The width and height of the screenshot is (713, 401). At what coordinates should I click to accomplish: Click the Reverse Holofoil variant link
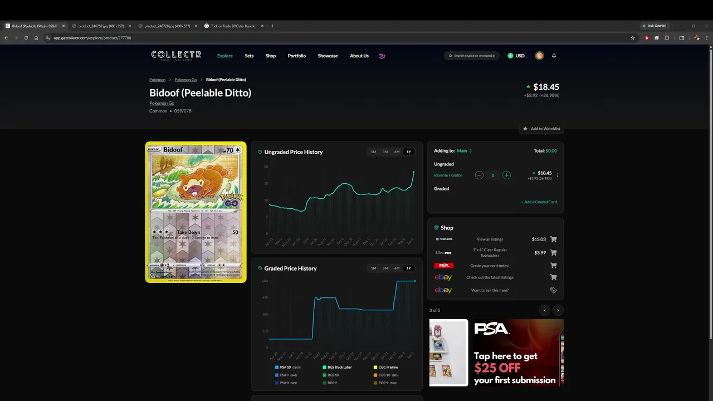click(448, 175)
